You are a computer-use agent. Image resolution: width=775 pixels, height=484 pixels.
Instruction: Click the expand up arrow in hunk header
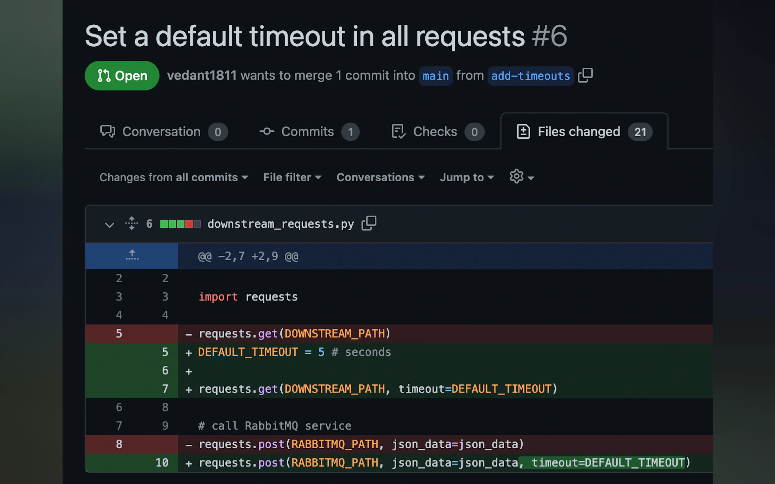(132, 255)
